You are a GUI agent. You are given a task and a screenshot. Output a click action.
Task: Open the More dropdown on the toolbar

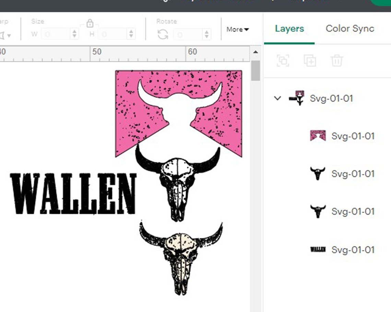(x=237, y=29)
